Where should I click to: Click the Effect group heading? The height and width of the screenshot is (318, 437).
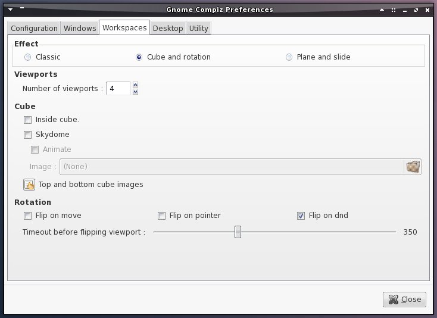pyautogui.click(x=26, y=43)
